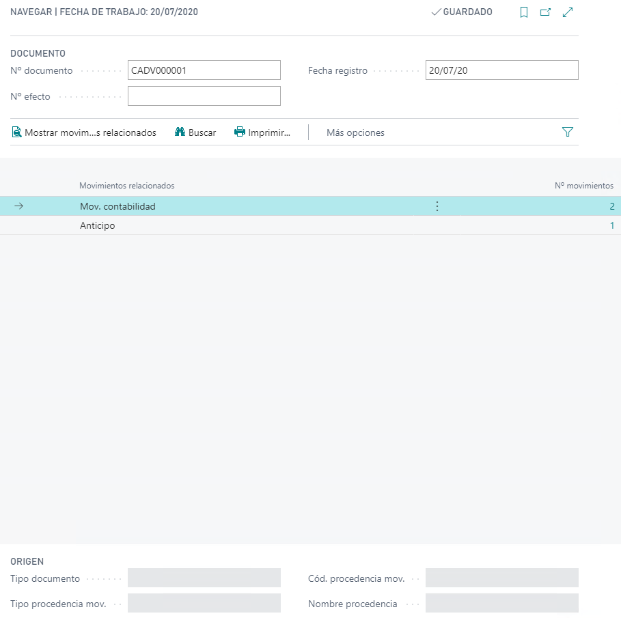Click the bookmark icon in header

click(524, 12)
